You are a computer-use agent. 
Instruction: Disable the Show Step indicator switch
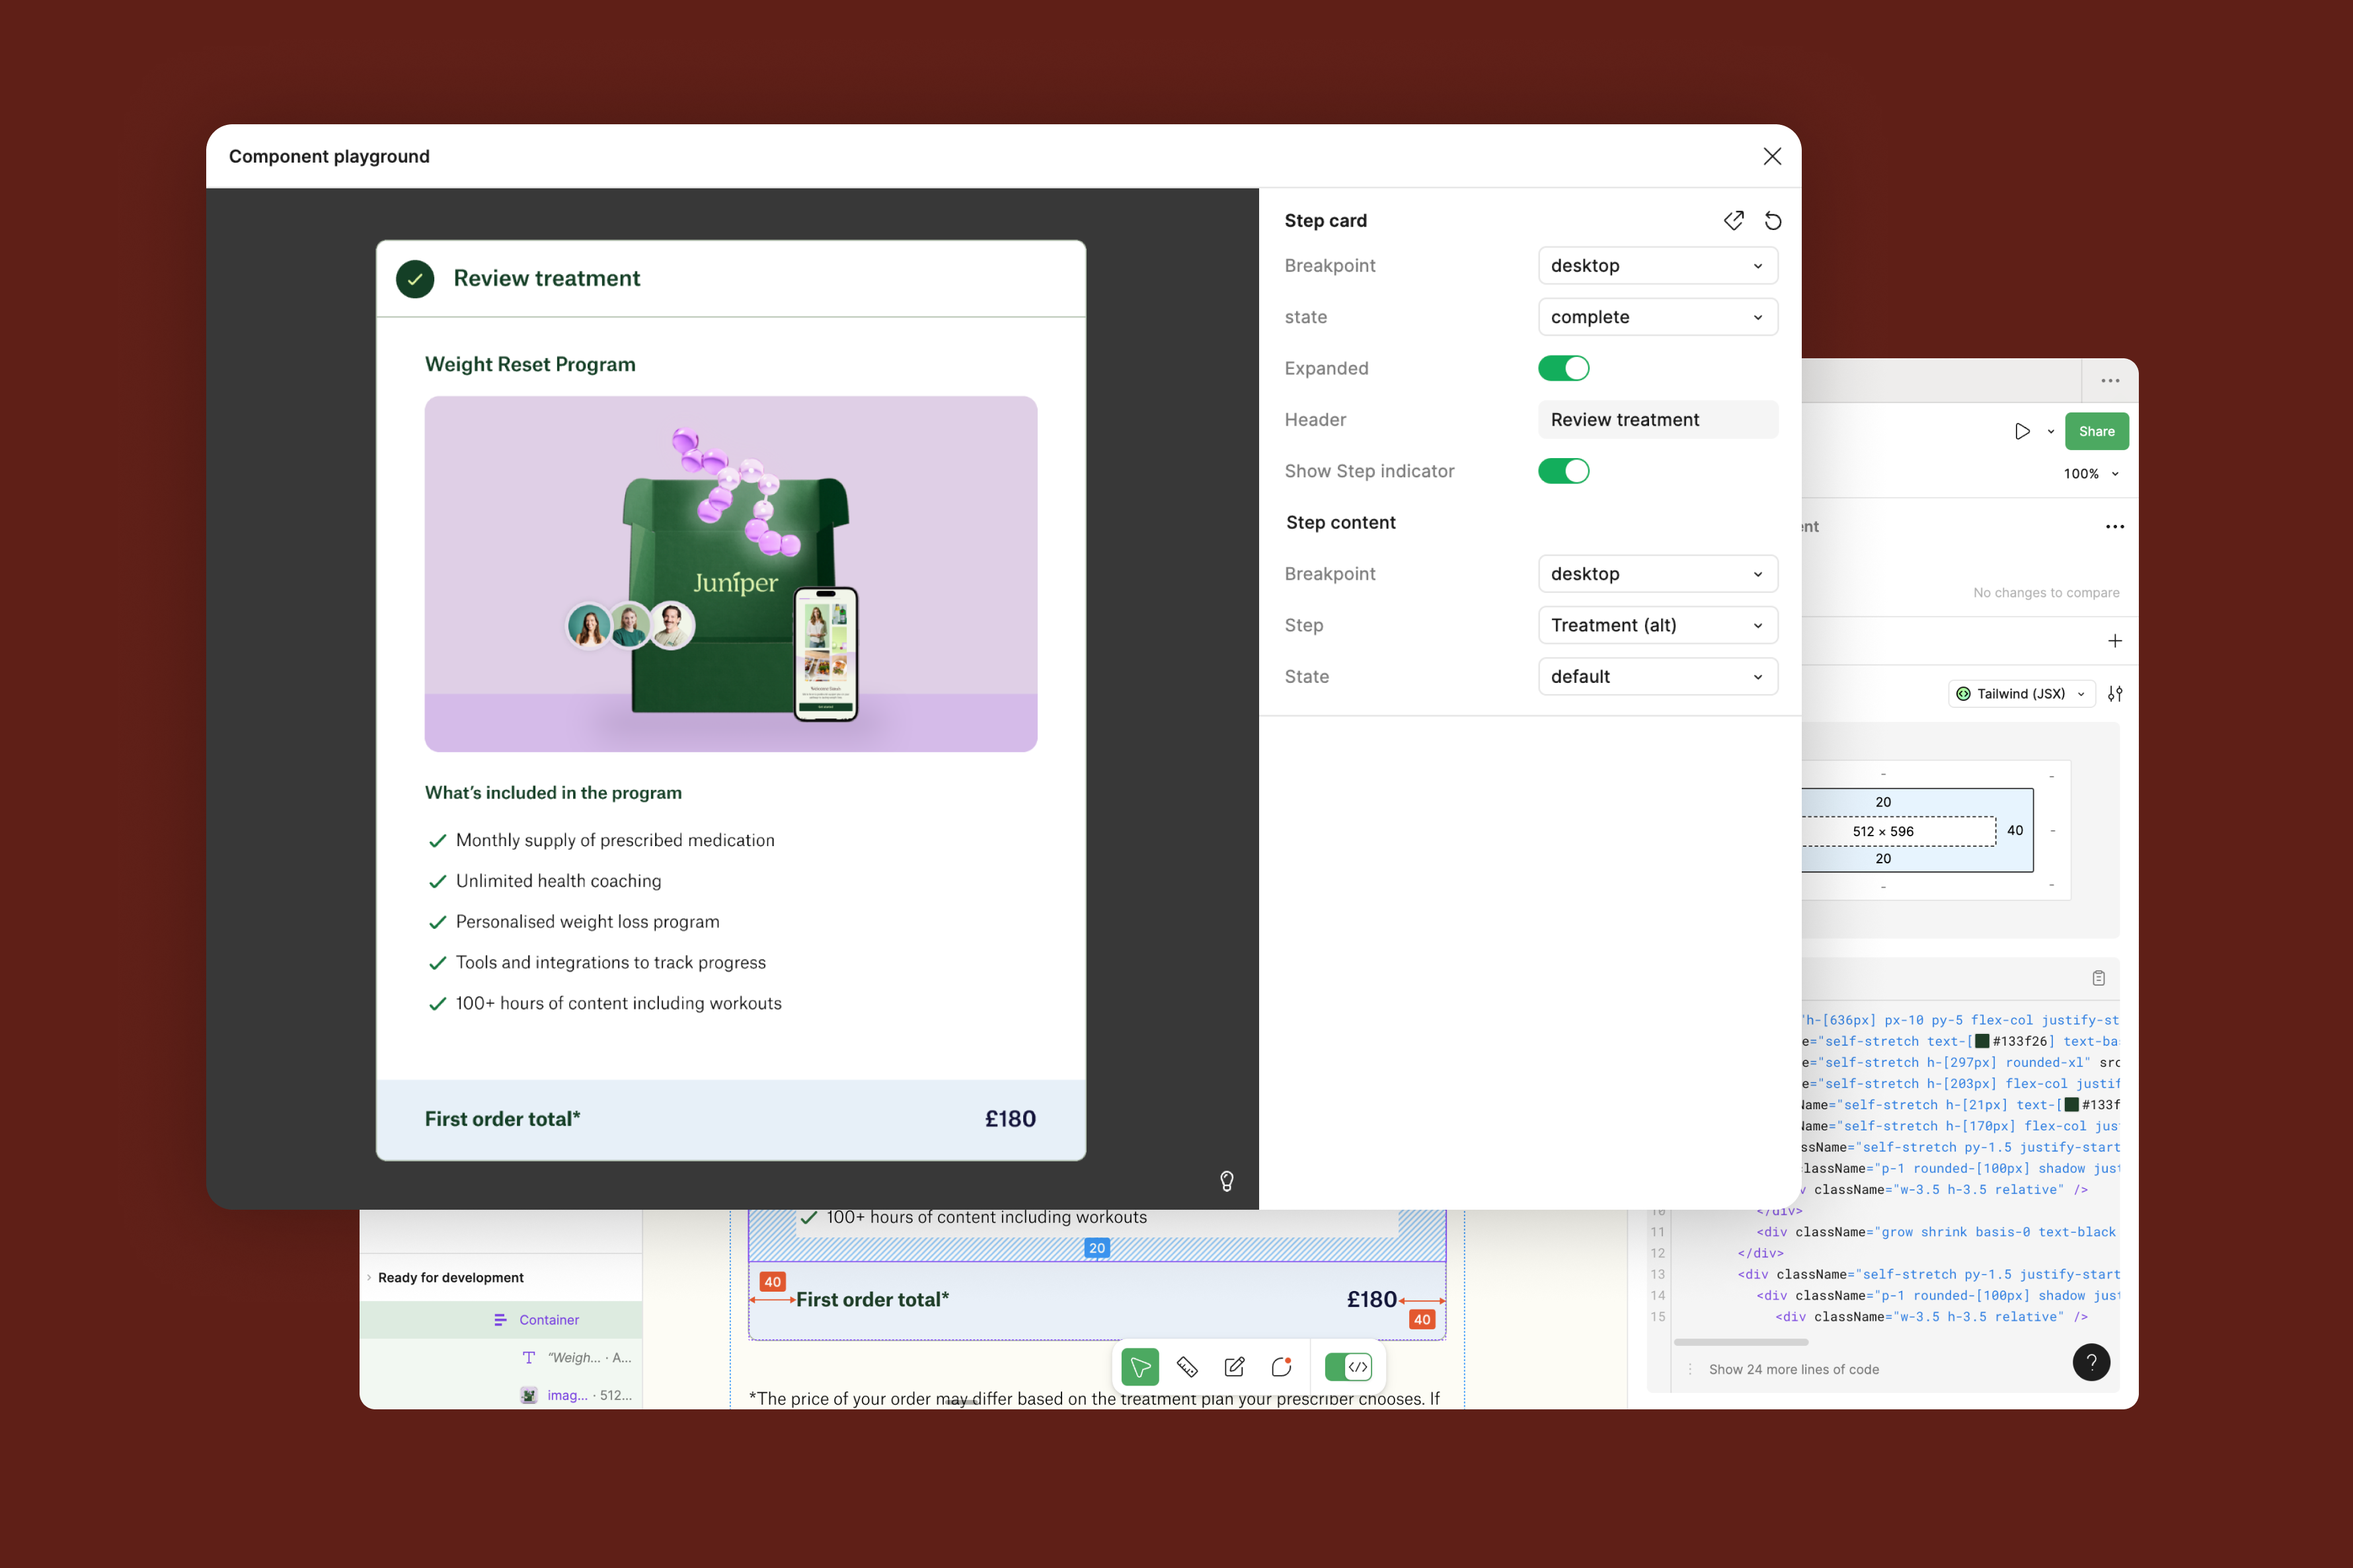pyautogui.click(x=1563, y=471)
